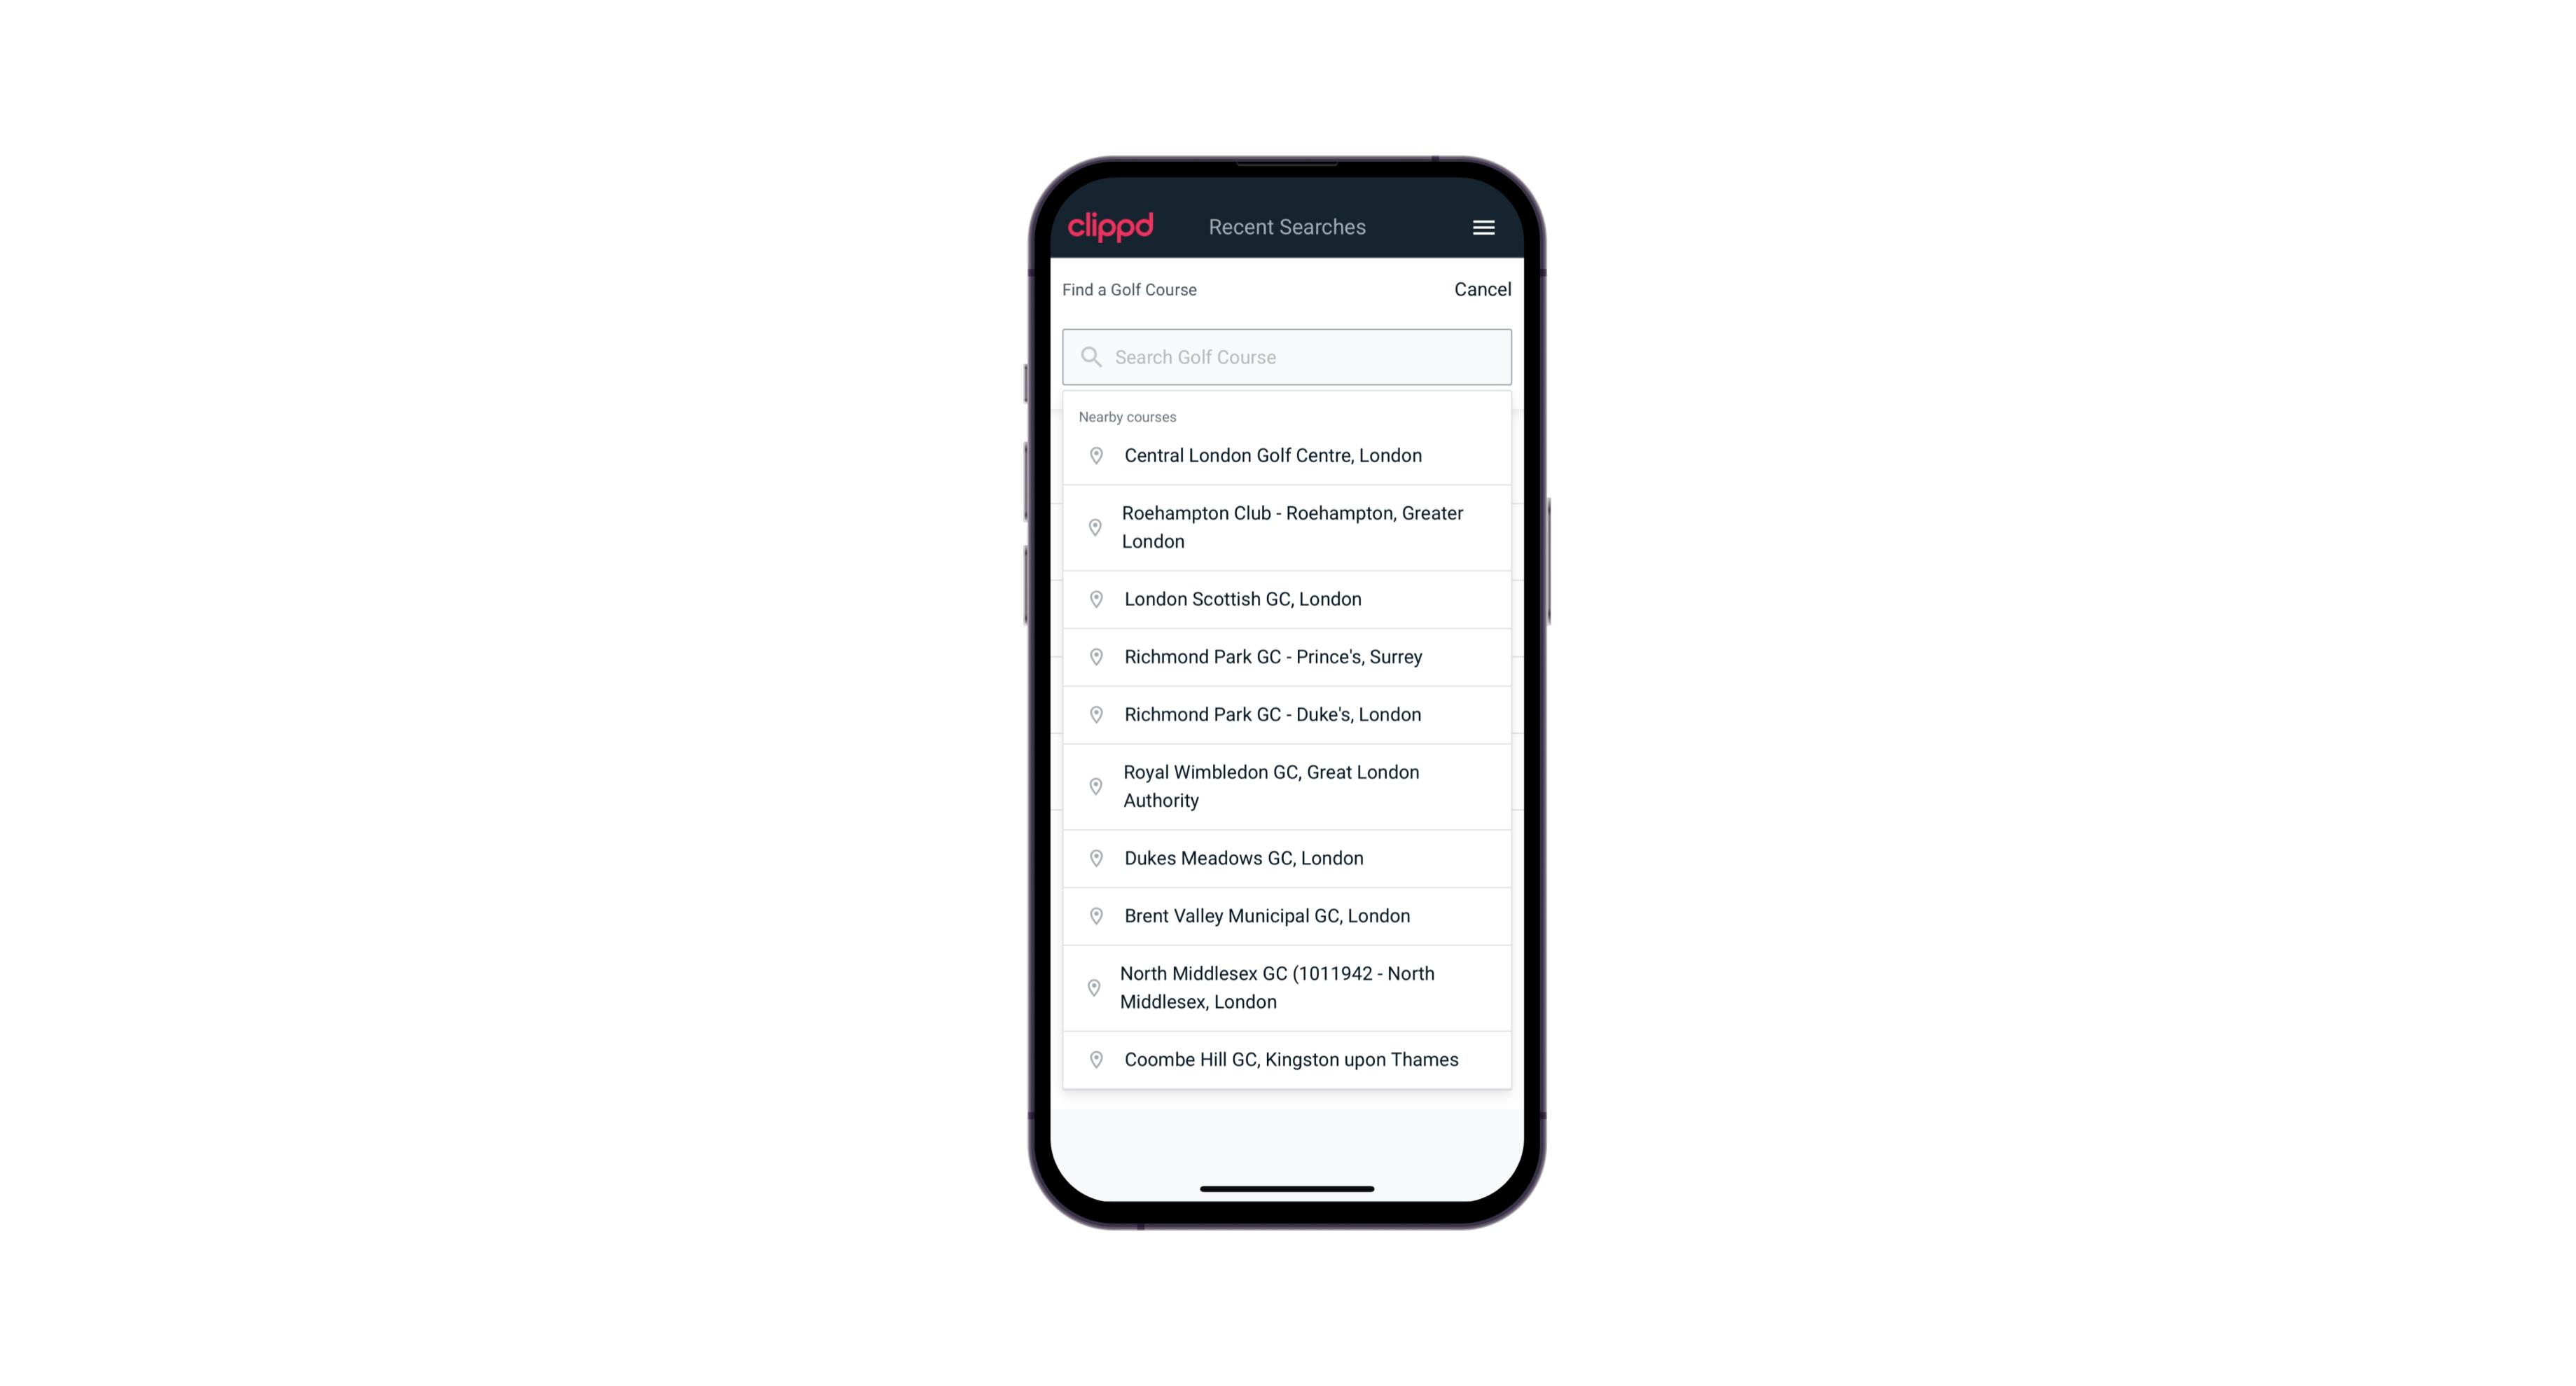The image size is (2576, 1386).
Task: Select London Scottish GC, London
Action: tap(1287, 597)
